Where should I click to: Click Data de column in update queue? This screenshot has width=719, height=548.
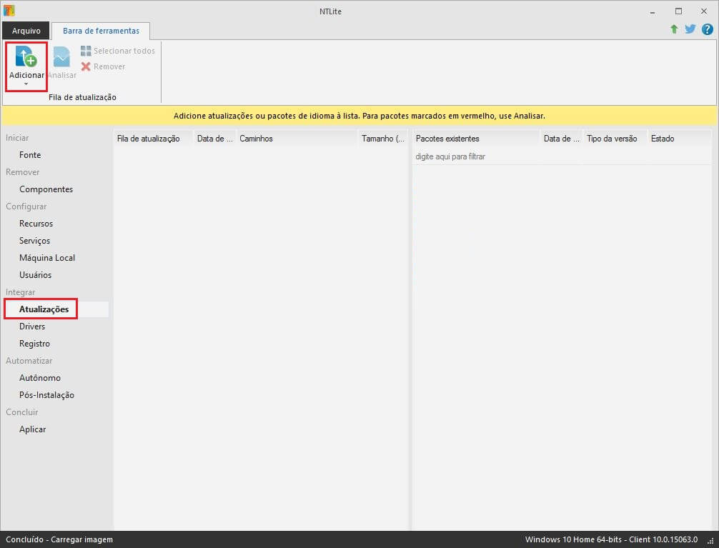(x=214, y=139)
